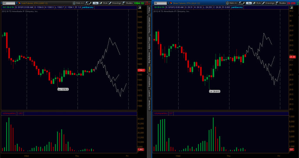Click gold last price 1594.10 in header
This screenshot has height=158, width=299.
coord(139,3)
